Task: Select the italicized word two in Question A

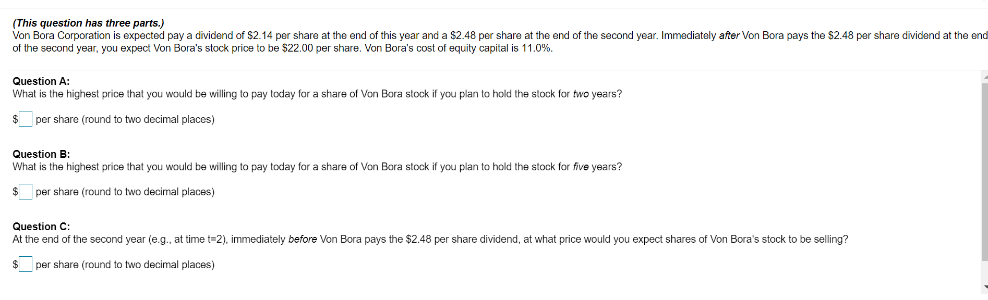Action: [581, 94]
